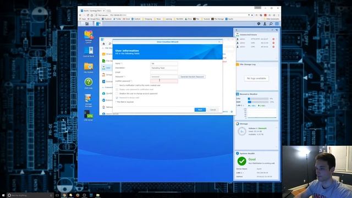The height and width of the screenshot is (198, 352).
Task: Click the browser back arrow
Action: (80, 15)
